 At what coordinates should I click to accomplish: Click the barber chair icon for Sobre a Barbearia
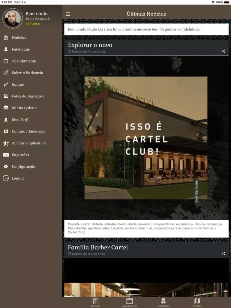click(6, 73)
